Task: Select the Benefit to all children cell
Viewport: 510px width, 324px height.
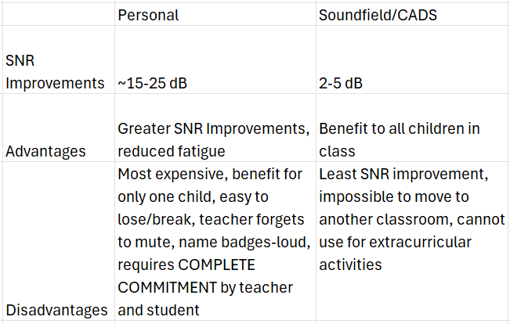Action: pos(413,128)
